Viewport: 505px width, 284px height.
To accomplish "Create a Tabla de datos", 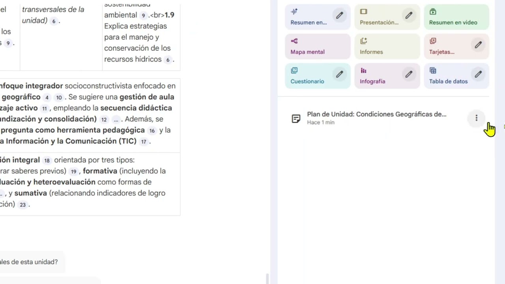I will (x=456, y=76).
